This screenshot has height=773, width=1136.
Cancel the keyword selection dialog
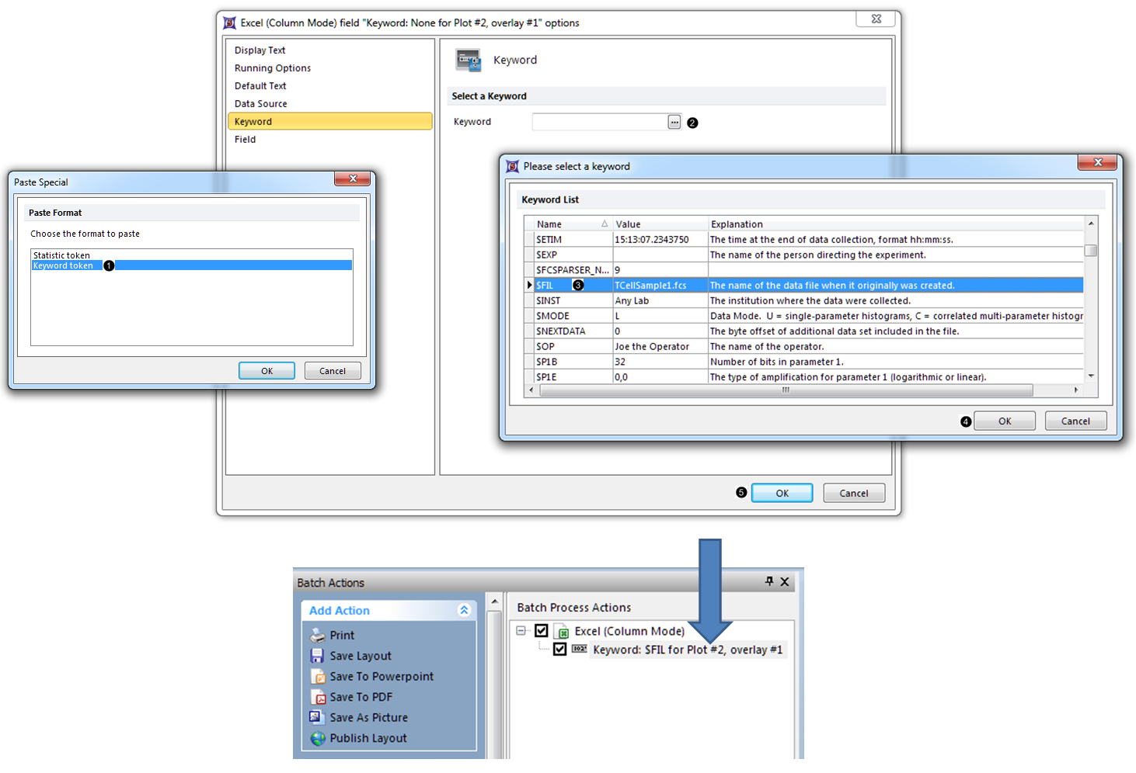pos(1075,421)
